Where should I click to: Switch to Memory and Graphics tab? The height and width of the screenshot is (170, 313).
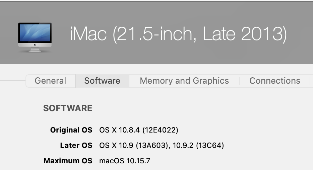point(184,81)
